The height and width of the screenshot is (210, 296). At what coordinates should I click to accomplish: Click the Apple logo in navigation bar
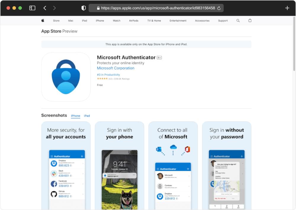[43, 21]
